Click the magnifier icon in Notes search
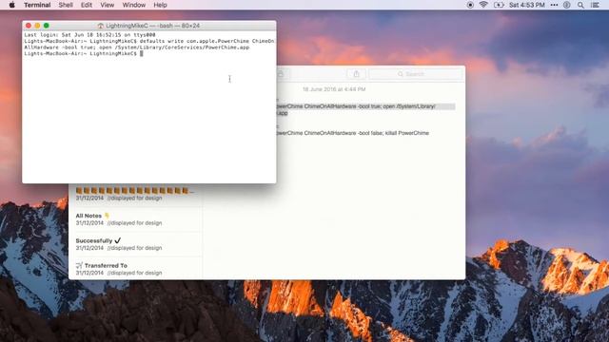The image size is (609, 342). tap(400, 74)
